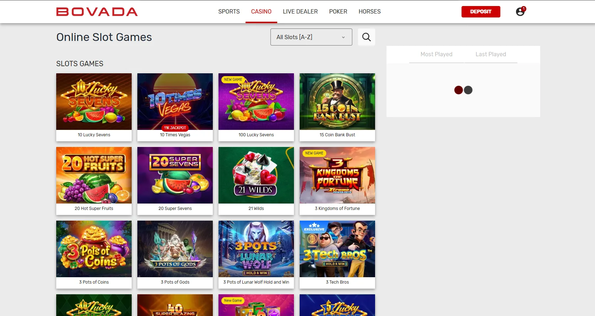Click the NEW GAME badge on 100 Lucky Sevens
Screen dimensions: 595x316
pyautogui.click(x=233, y=79)
